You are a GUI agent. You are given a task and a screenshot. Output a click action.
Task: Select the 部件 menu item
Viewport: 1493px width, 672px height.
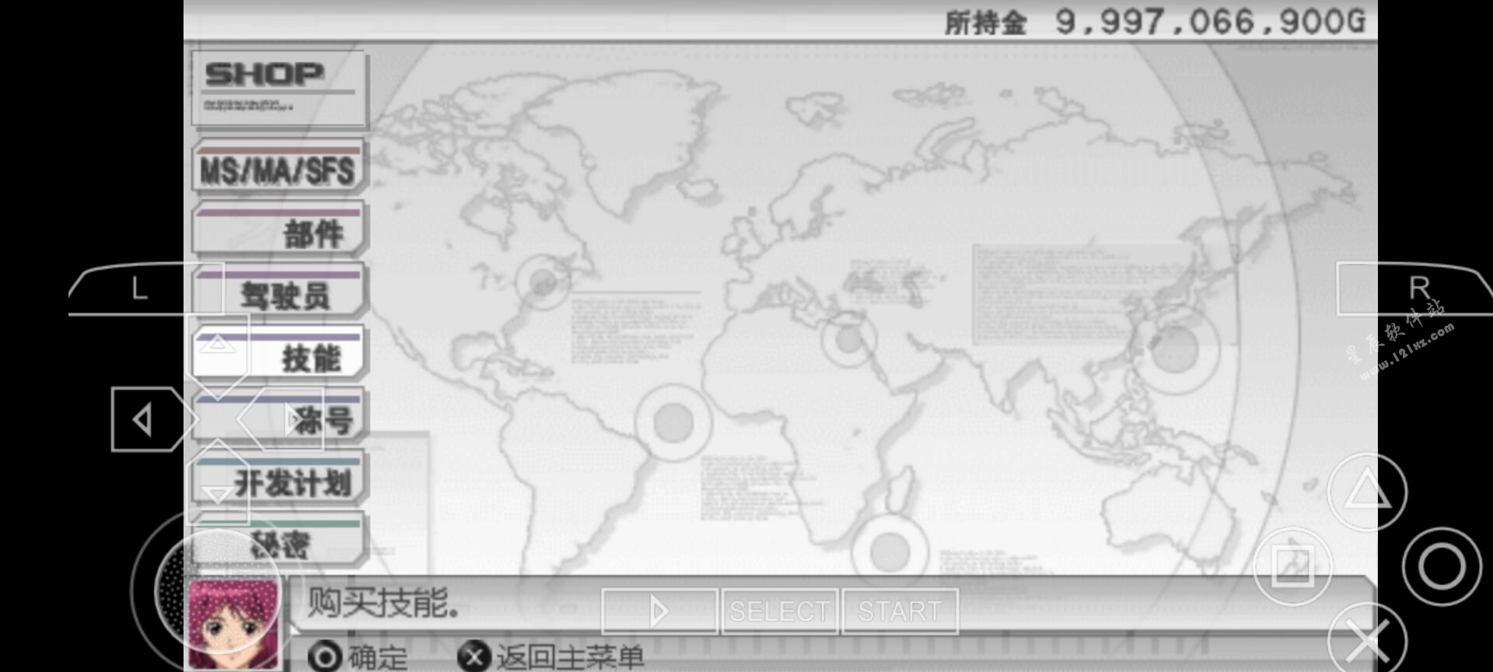(278, 229)
